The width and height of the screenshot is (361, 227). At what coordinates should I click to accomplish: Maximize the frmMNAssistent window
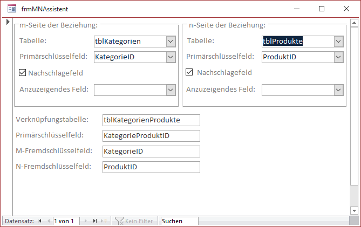coord(322,9)
